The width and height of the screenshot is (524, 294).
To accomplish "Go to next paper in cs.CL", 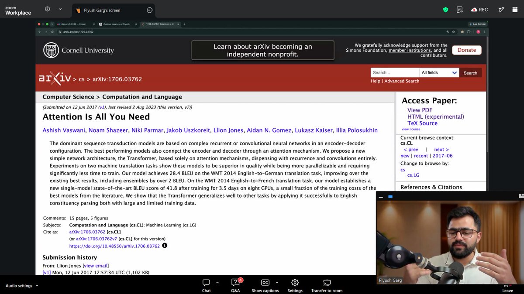I will [441, 150].
